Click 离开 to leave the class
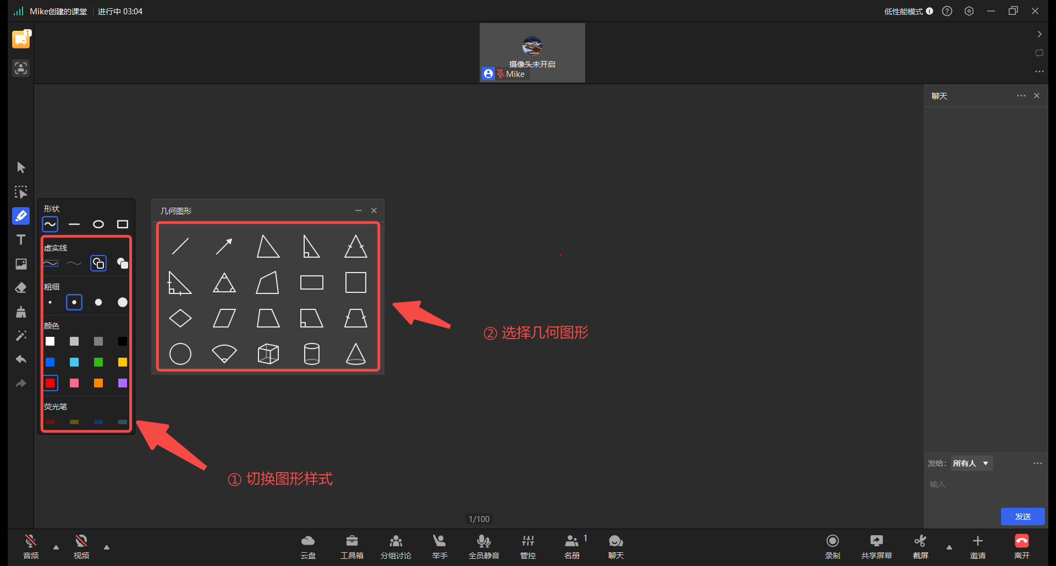 1022,547
